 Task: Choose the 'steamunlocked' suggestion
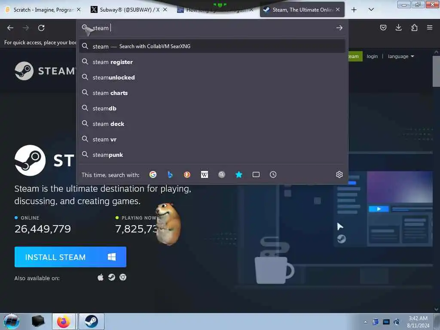coord(212,77)
